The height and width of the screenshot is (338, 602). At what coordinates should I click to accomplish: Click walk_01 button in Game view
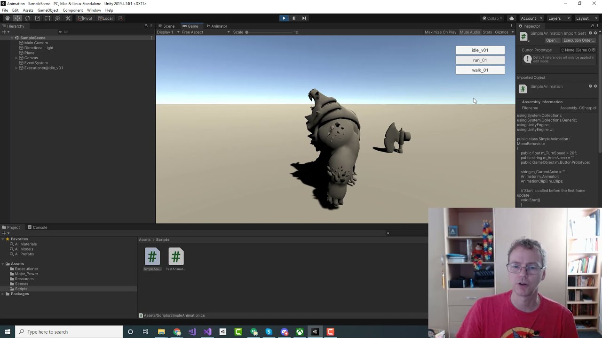click(x=480, y=70)
